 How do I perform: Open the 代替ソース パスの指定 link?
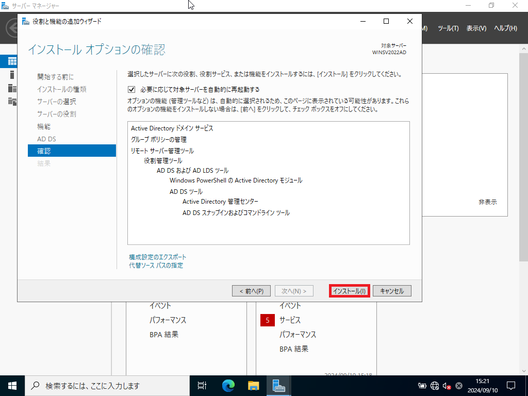(156, 266)
